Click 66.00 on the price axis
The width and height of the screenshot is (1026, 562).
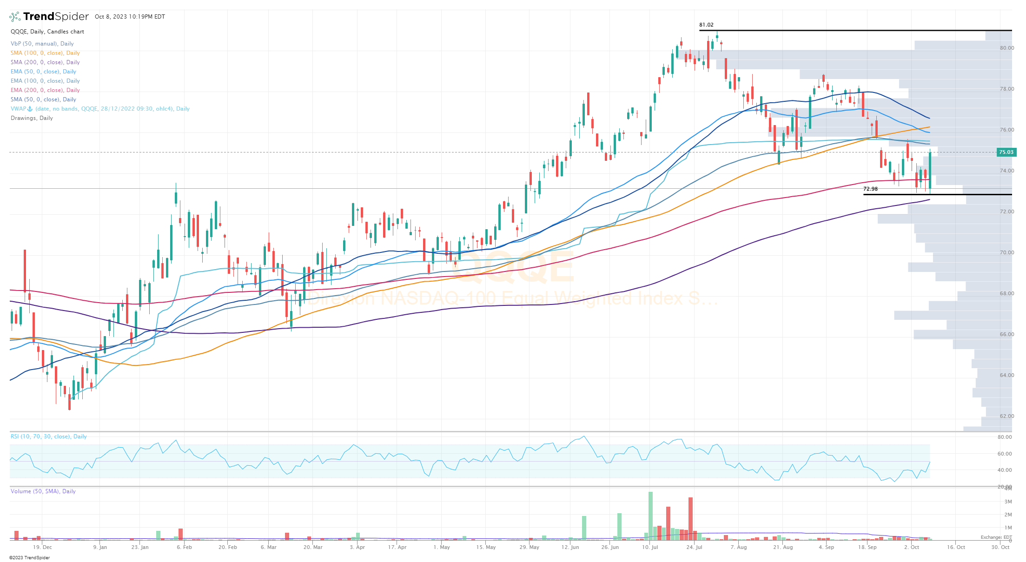1007,334
